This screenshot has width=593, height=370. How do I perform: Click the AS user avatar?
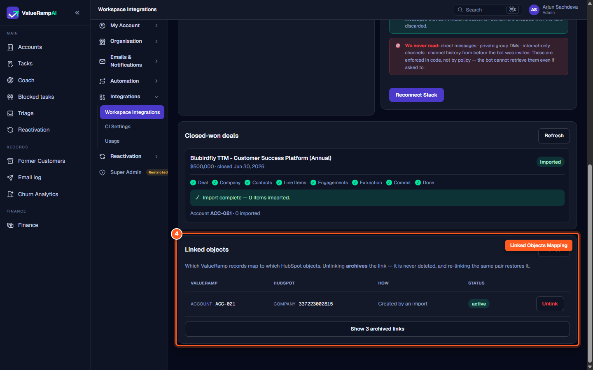pyautogui.click(x=534, y=10)
